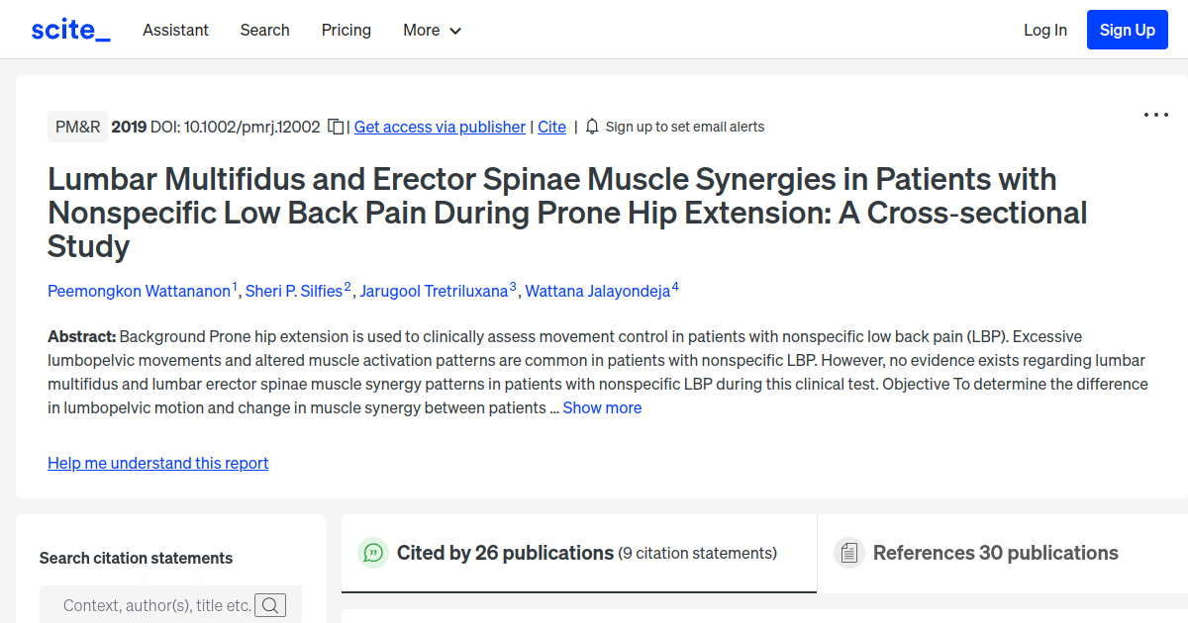Click the copy DOI icon

[335, 127]
